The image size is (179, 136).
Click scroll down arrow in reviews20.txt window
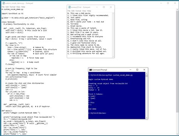(113, 57)
